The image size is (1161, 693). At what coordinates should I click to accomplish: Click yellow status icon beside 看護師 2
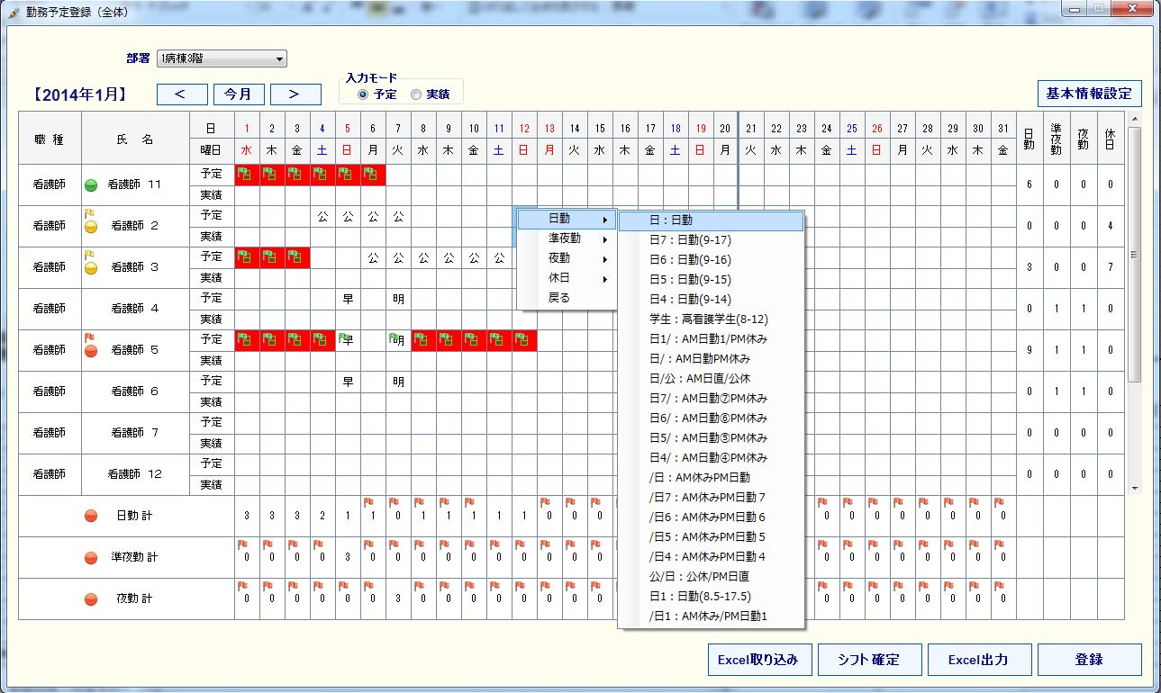[90, 226]
